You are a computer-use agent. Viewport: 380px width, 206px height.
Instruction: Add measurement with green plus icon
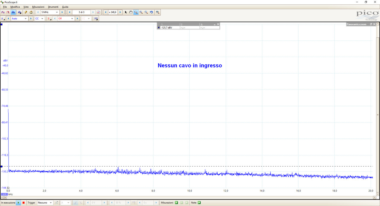click(176, 203)
